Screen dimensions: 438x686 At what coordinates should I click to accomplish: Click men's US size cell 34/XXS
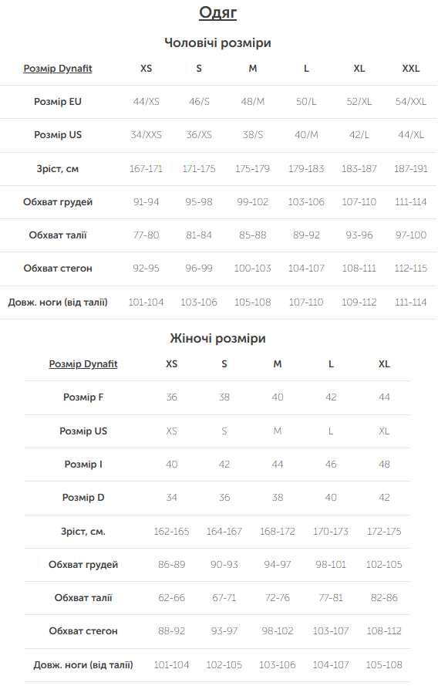tap(146, 135)
